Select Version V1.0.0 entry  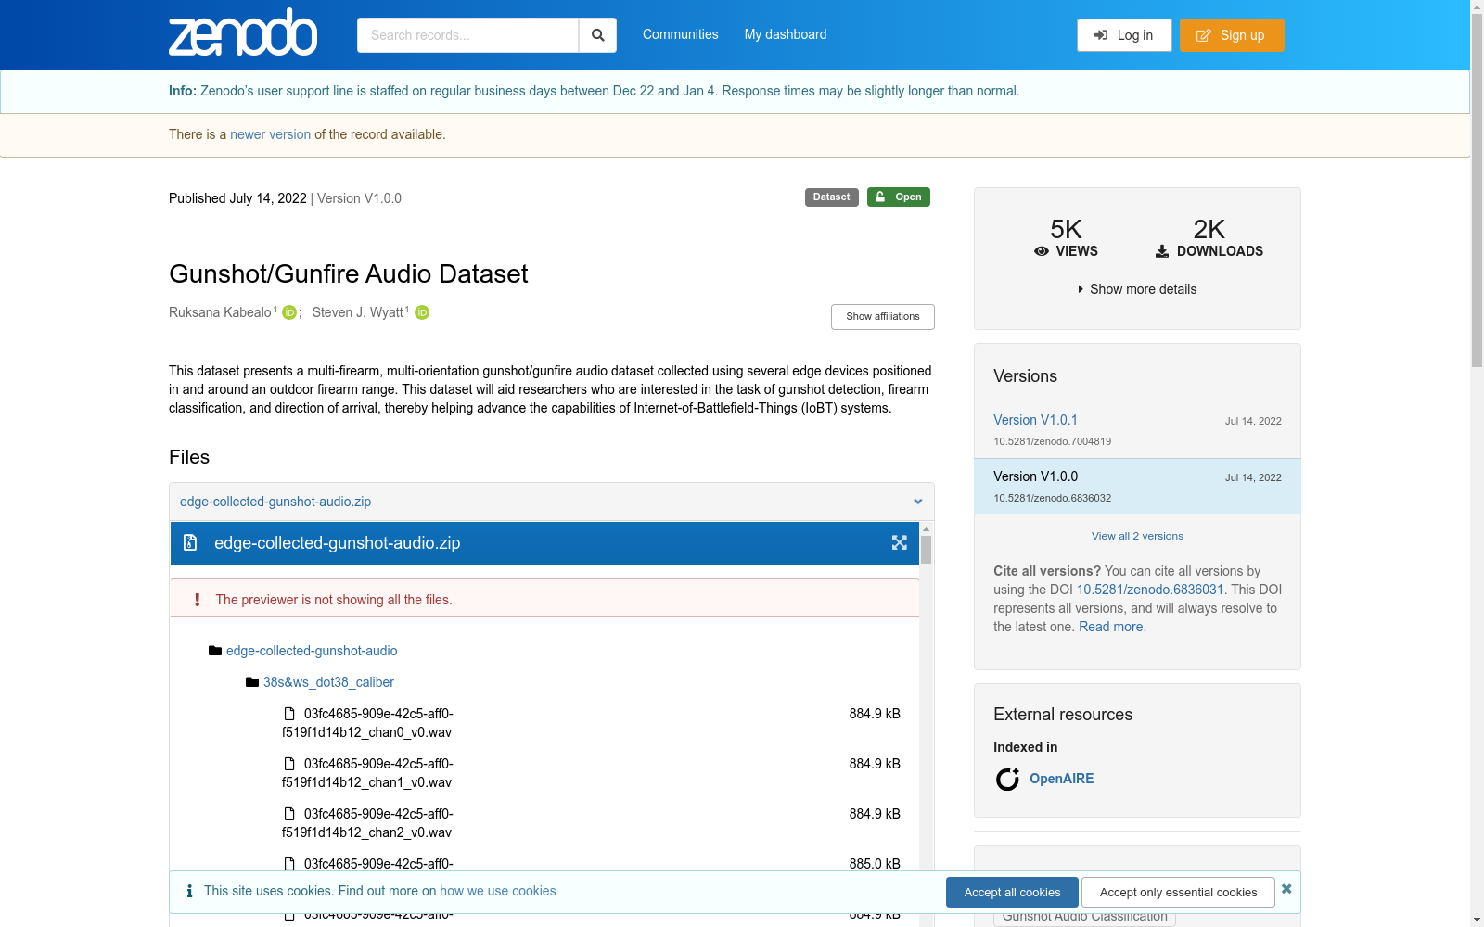point(1137,487)
